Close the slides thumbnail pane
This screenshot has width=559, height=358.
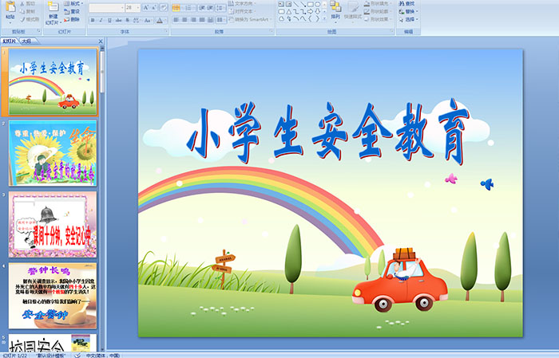tap(101, 41)
